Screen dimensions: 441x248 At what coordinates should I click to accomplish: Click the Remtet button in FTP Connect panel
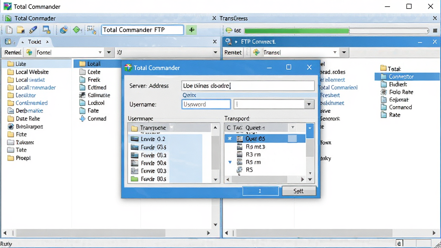pyautogui.click(x=233, y=52)
